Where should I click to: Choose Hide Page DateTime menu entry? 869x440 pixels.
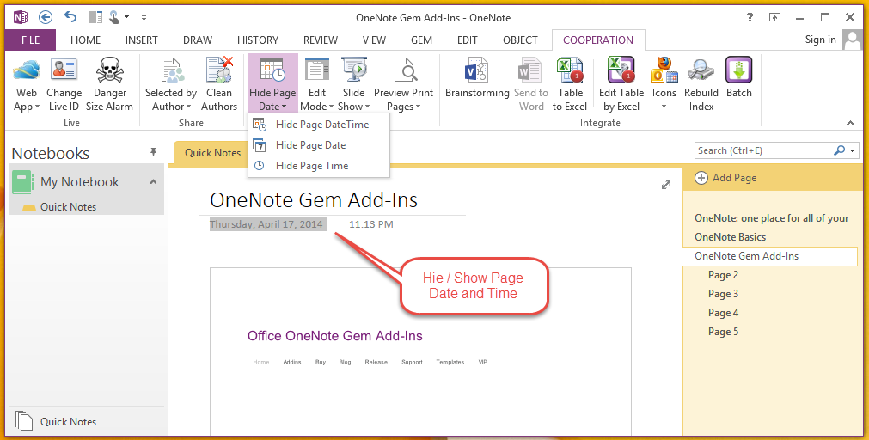[319, 125]
